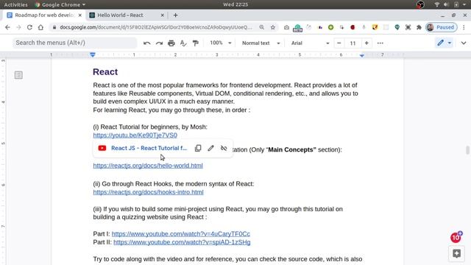Open the reactjs.org hello-world docs link
This screenshot has width=471, height=265.
point(148,166)
